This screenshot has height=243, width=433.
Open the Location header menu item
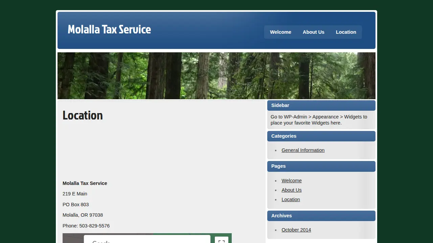[x=346, y=32]
